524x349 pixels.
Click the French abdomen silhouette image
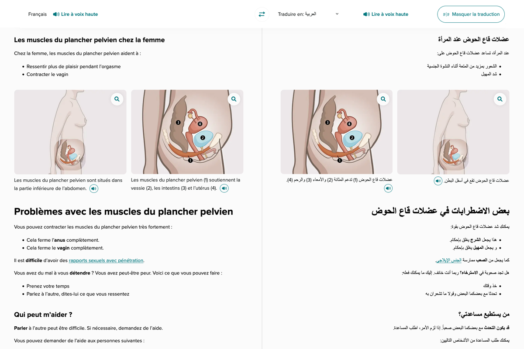[70, 135]
